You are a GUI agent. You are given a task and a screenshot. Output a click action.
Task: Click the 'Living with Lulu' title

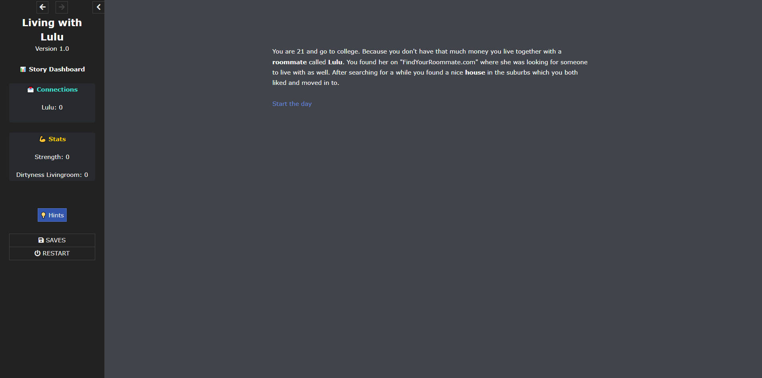point(52,30)
